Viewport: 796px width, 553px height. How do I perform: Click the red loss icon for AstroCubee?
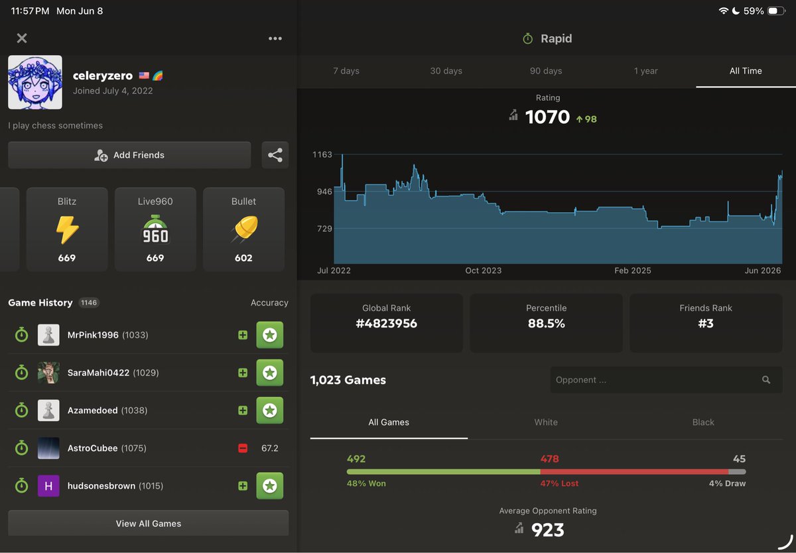(243, 448)
